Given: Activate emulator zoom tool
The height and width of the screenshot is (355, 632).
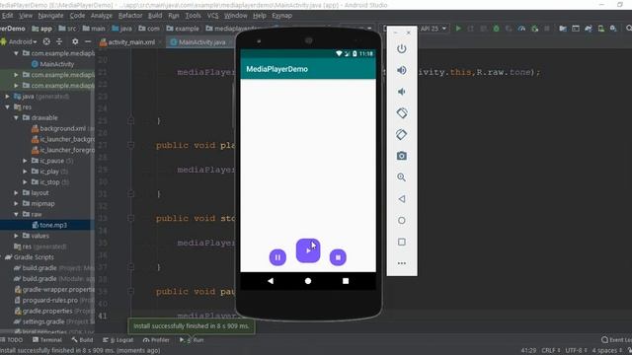Looking at the screenshot, I should (x=402, y=177).
